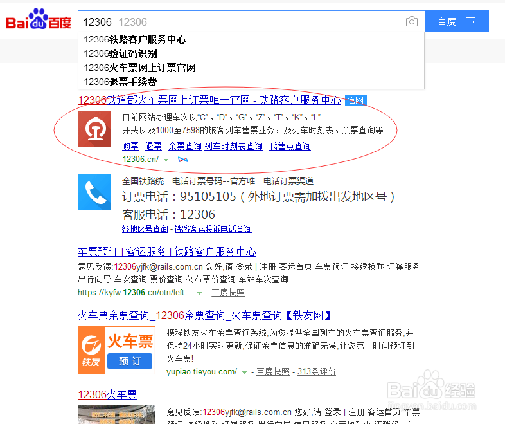Image resolution: width=505 pixels, height=424 pixels.
Task: Click the 购票 sublink
Action: coord(130,147)
